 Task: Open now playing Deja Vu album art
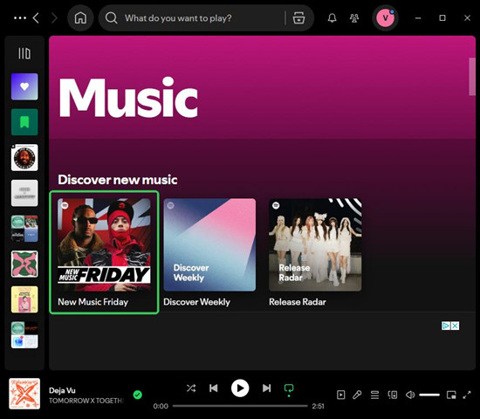[x=24, y=394]
